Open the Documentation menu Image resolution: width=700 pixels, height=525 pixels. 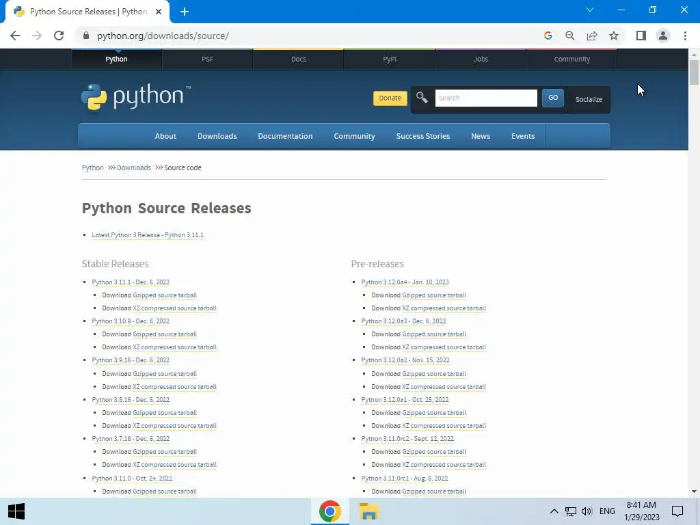(x=285, y=136)
